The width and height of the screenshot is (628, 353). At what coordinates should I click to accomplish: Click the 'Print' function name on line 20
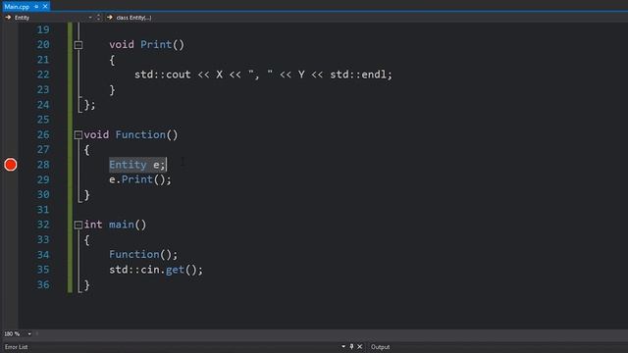(x=156, y=44)
